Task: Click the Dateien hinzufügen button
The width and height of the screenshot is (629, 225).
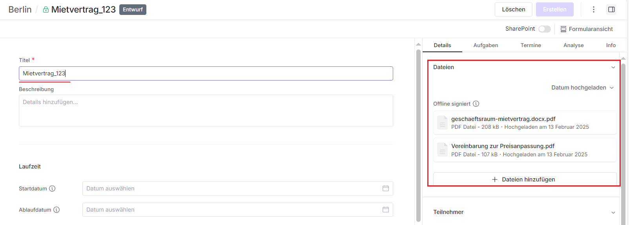Action: 524,179
